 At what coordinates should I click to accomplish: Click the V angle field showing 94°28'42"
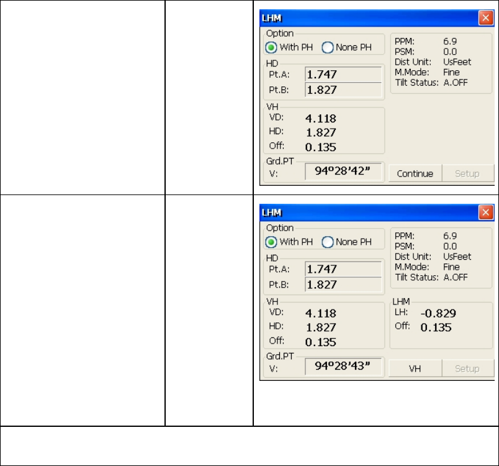343,171
